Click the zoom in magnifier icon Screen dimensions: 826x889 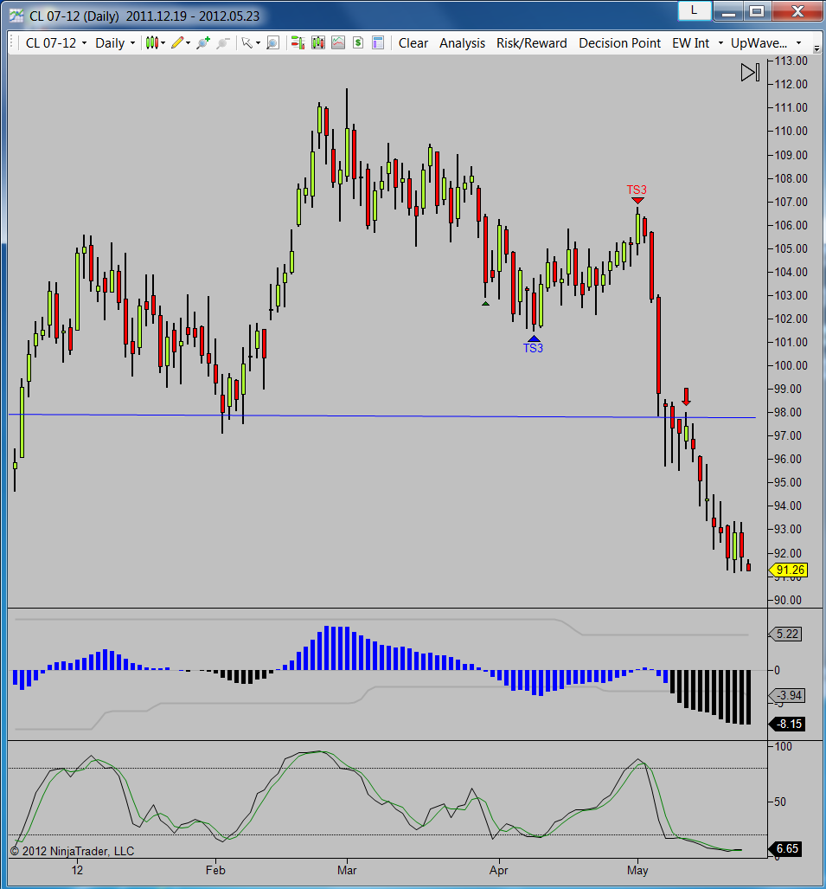tap(202, 43)
